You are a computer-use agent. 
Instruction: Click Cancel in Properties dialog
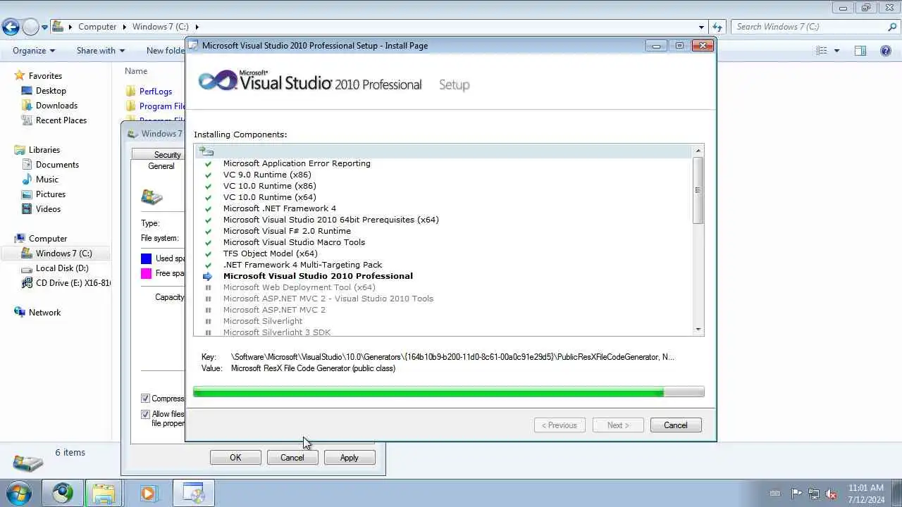click(292, 458)
